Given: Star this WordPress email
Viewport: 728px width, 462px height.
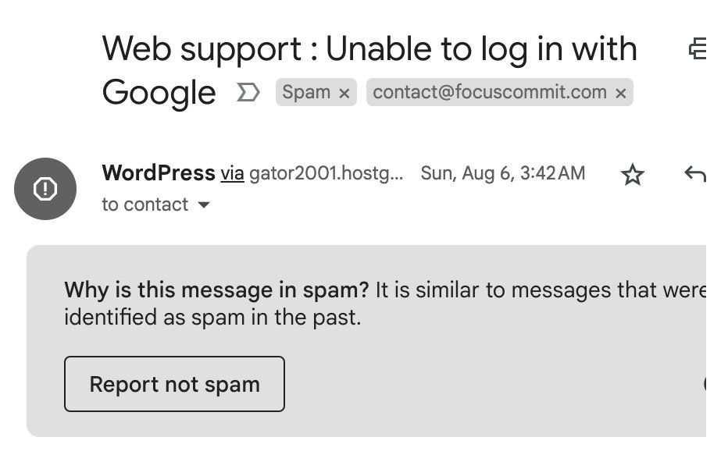Looking at the screenshot, I should pos(632,175).
